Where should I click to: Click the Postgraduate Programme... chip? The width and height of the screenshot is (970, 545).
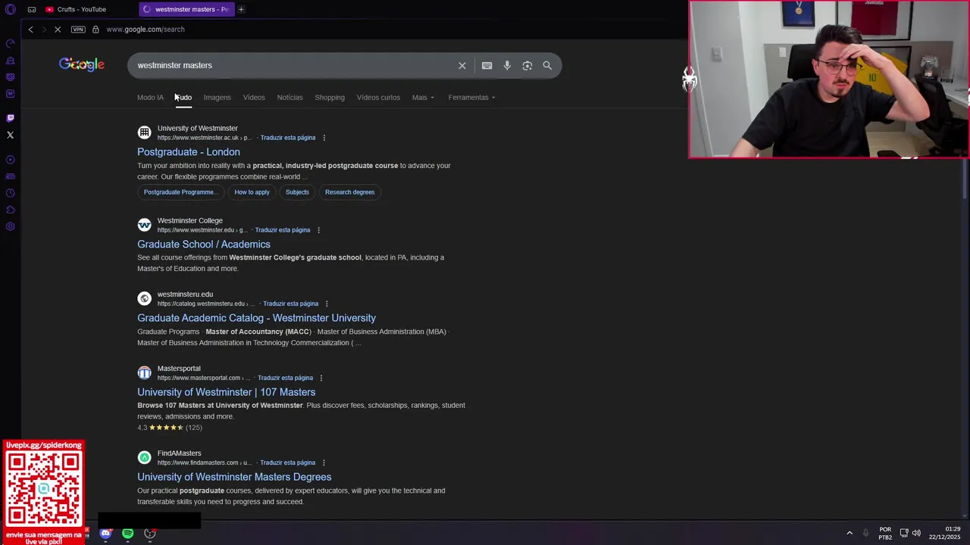pos(180,192)
